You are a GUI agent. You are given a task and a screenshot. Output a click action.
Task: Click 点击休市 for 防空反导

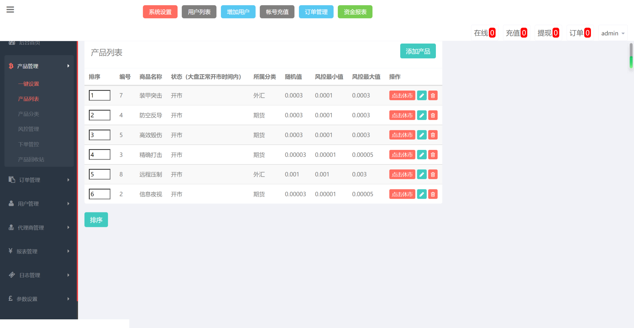(x=402, y=115)
